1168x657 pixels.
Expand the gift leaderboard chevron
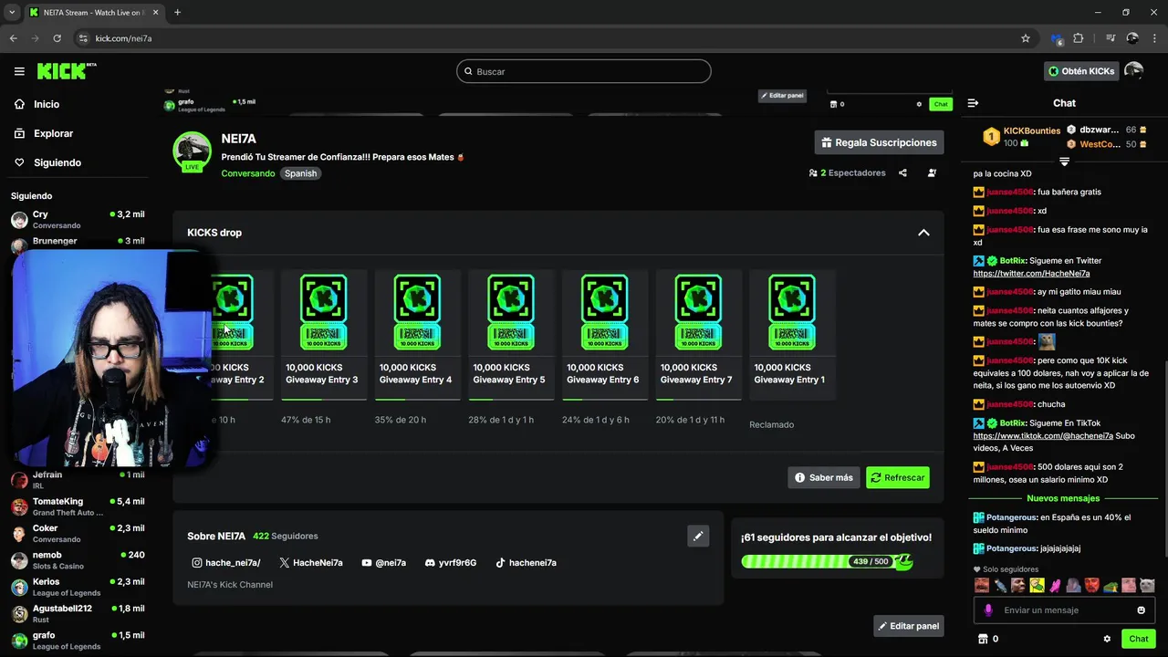1064,162
